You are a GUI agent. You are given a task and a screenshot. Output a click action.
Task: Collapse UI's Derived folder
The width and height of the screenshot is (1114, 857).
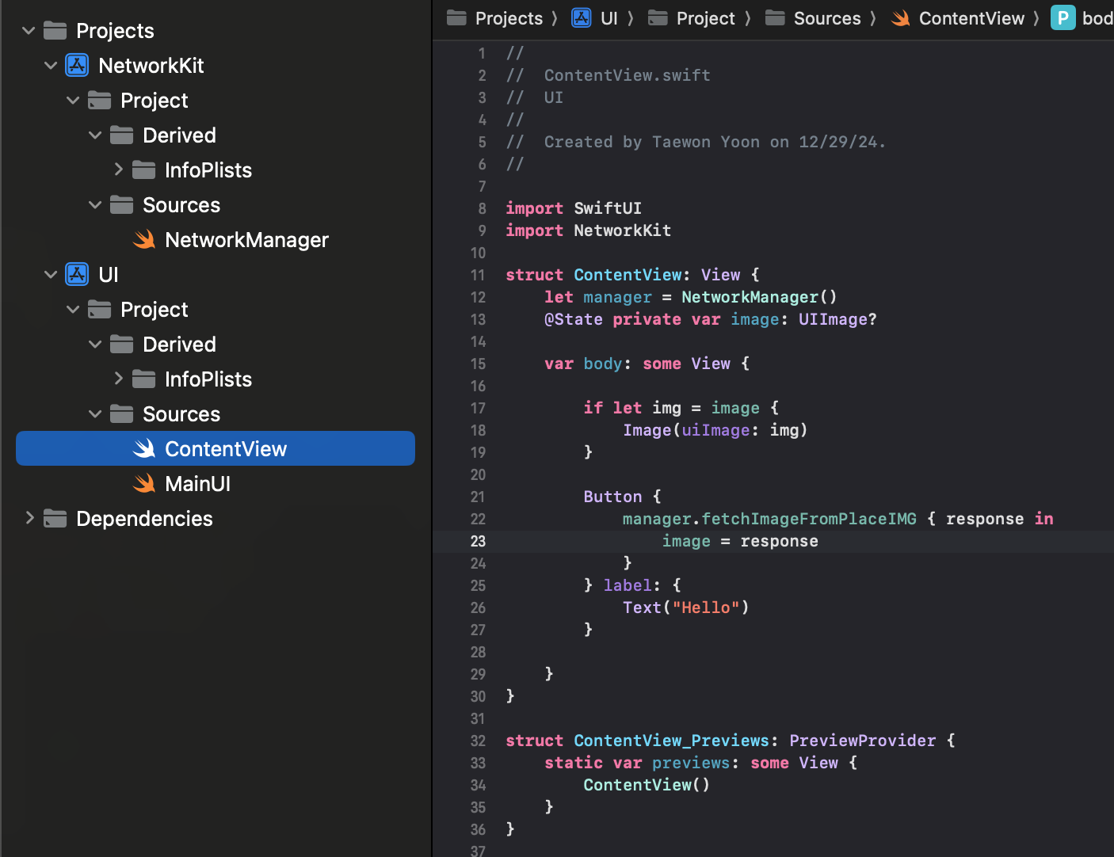coord(95,345)
